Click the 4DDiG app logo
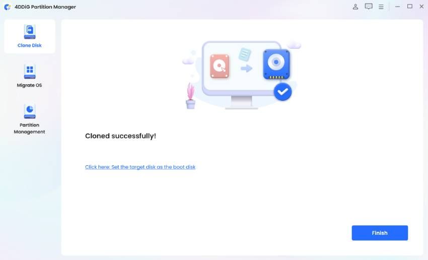This screenshot has height=260, width=428. click(8, 7)
